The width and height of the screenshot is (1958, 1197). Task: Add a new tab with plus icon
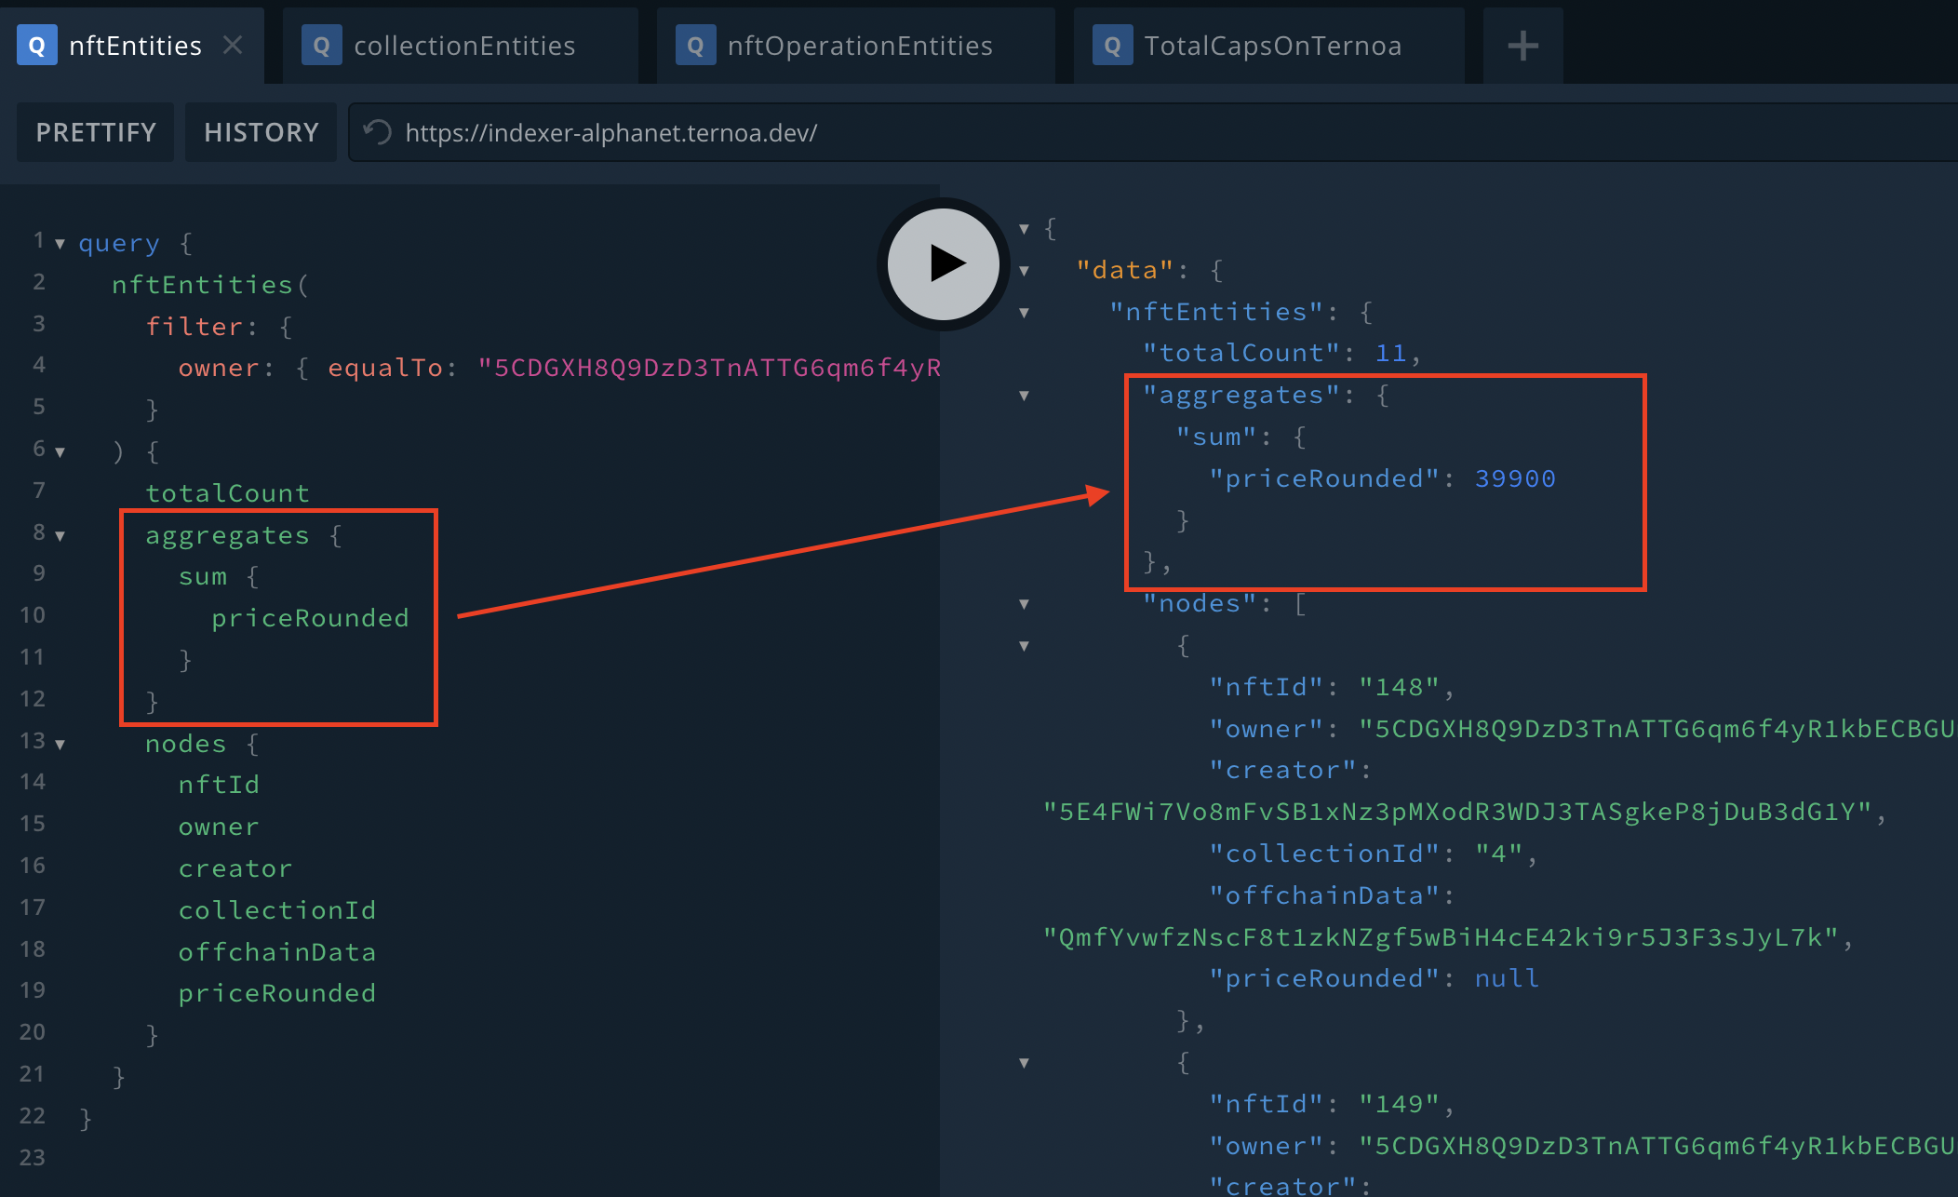[1522, 46]
